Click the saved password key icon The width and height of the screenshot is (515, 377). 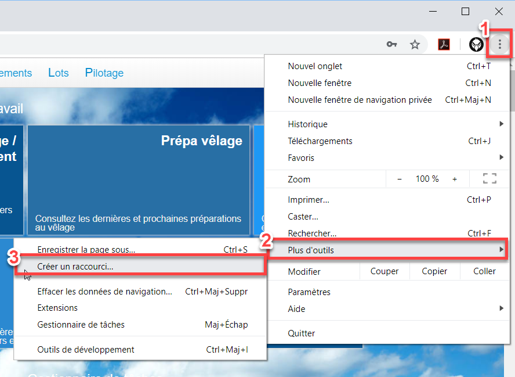(x=391, y=44)
